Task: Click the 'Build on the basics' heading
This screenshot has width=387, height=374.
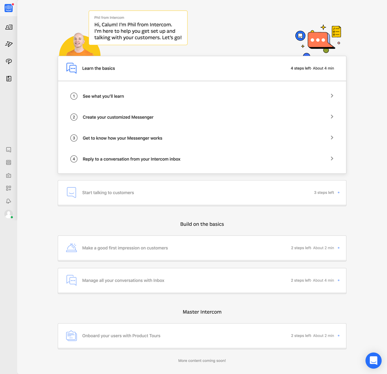Action: (x=202, y=224)
